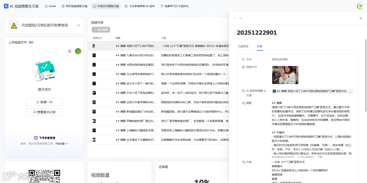Go to previous record with up chevron
This screenshot has width=367, height=183.
coord(235,18)
